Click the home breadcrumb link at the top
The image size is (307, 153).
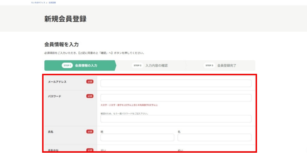[x=38, y=2]
